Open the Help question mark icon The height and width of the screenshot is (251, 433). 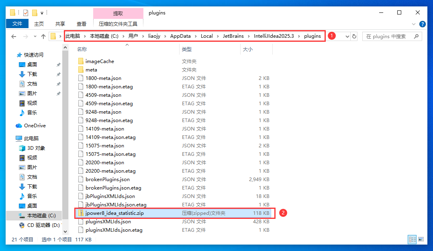[x=423, y=24]
